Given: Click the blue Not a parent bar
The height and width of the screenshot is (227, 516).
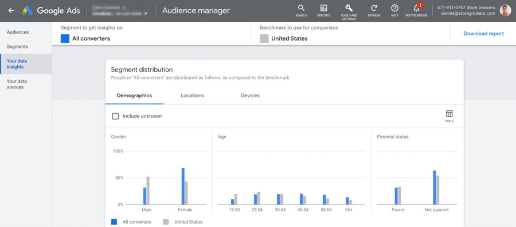Looking at the screenshot, I should point(435,188).
